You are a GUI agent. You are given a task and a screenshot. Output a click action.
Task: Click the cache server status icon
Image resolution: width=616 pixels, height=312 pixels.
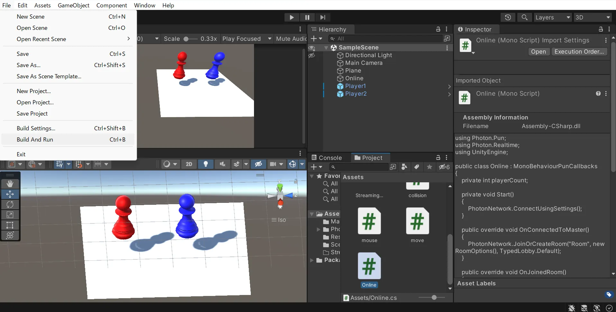pyautogui.click(x=584, y=308)
